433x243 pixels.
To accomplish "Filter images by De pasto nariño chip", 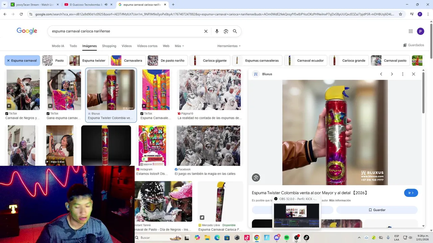I will (167, 60).
